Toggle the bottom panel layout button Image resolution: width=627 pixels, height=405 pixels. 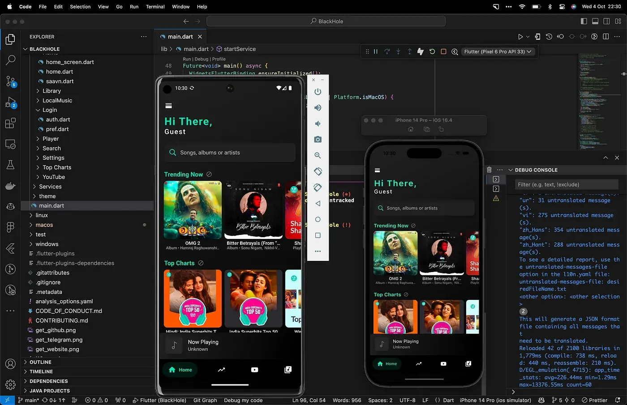click(595, 21)
